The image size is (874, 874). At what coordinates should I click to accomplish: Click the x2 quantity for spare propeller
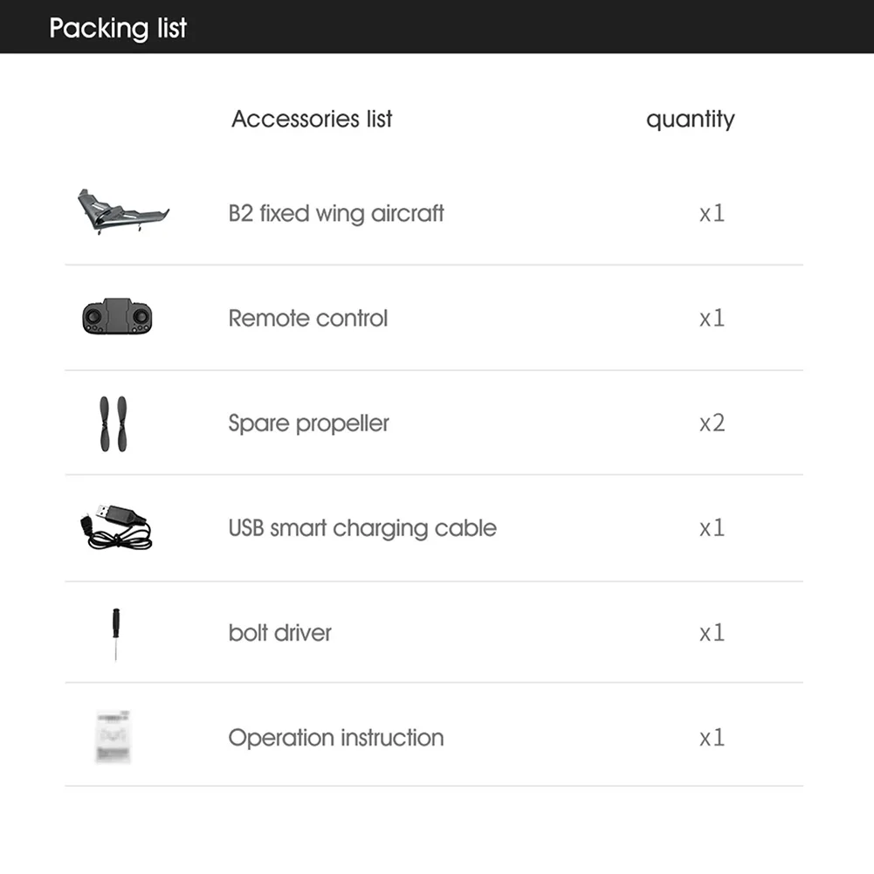(x=712, y=423)
